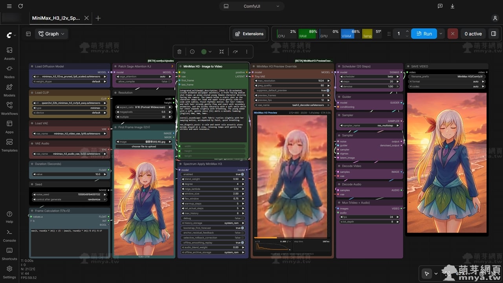
Task: Open the Models sidebar panel
Action: (x=9, y=90)
